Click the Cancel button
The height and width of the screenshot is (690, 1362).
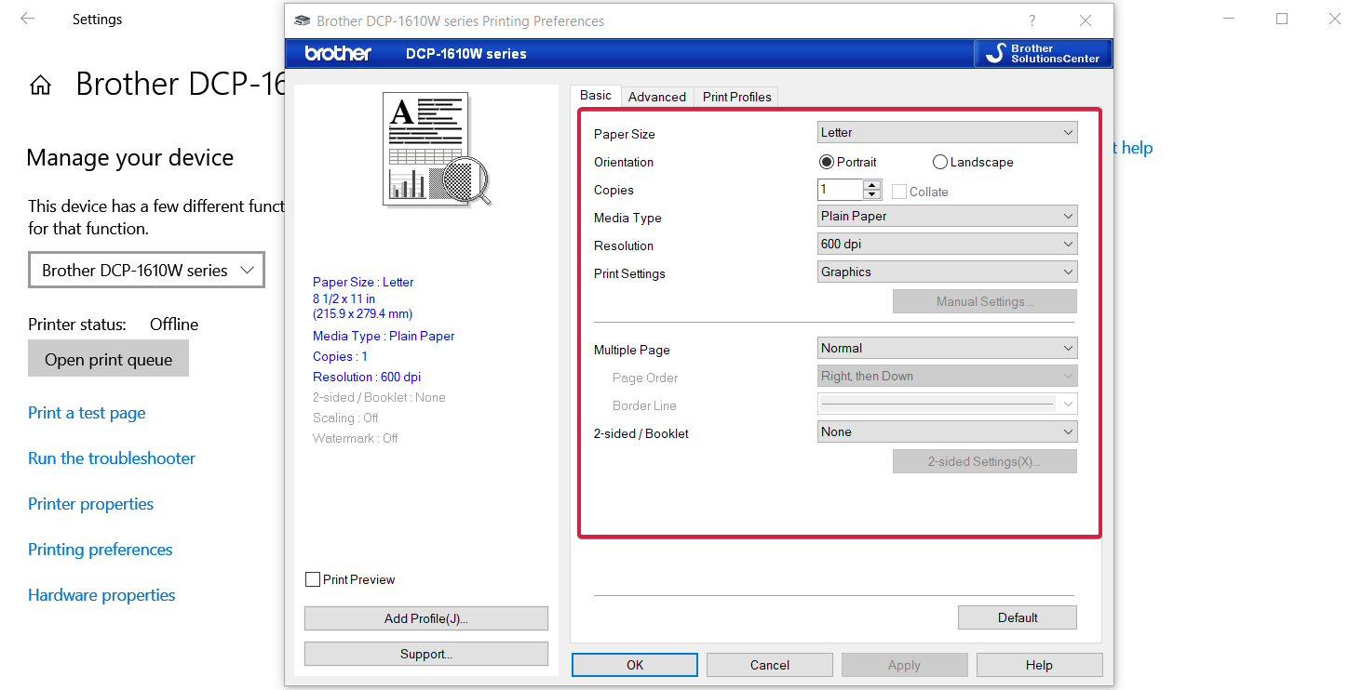(x=770, y=665)
